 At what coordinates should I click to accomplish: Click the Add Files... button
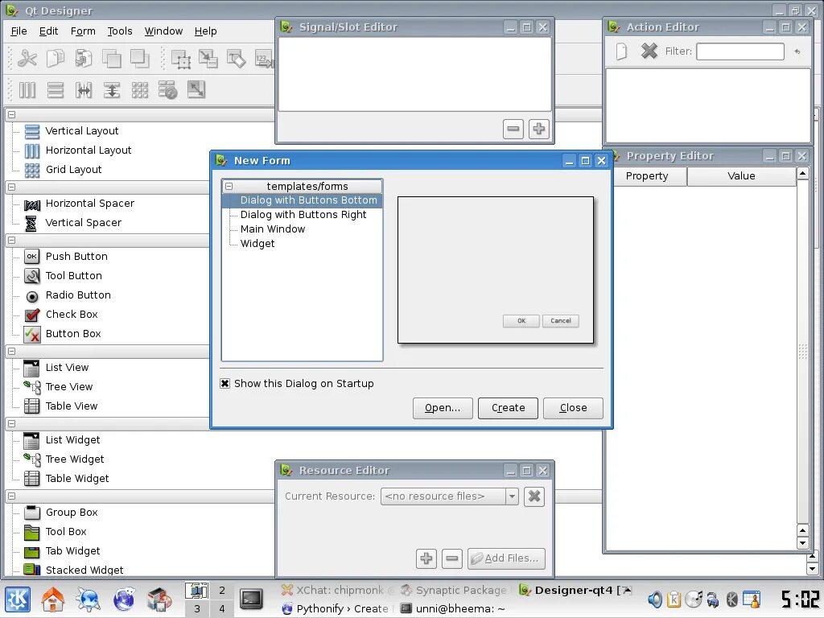point(506,558)
